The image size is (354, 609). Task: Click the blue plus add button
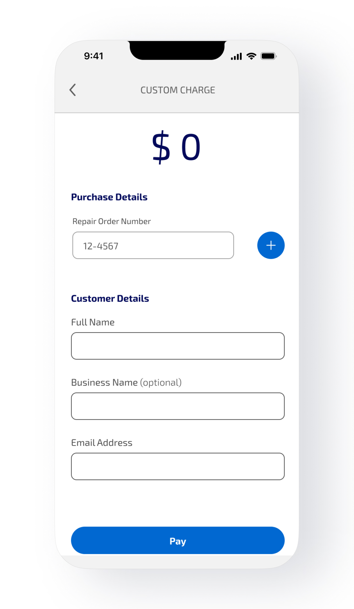(271, 245)
